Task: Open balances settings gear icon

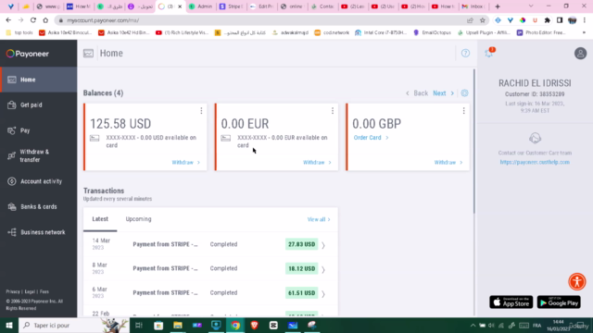Action: (x=464, y=93)
